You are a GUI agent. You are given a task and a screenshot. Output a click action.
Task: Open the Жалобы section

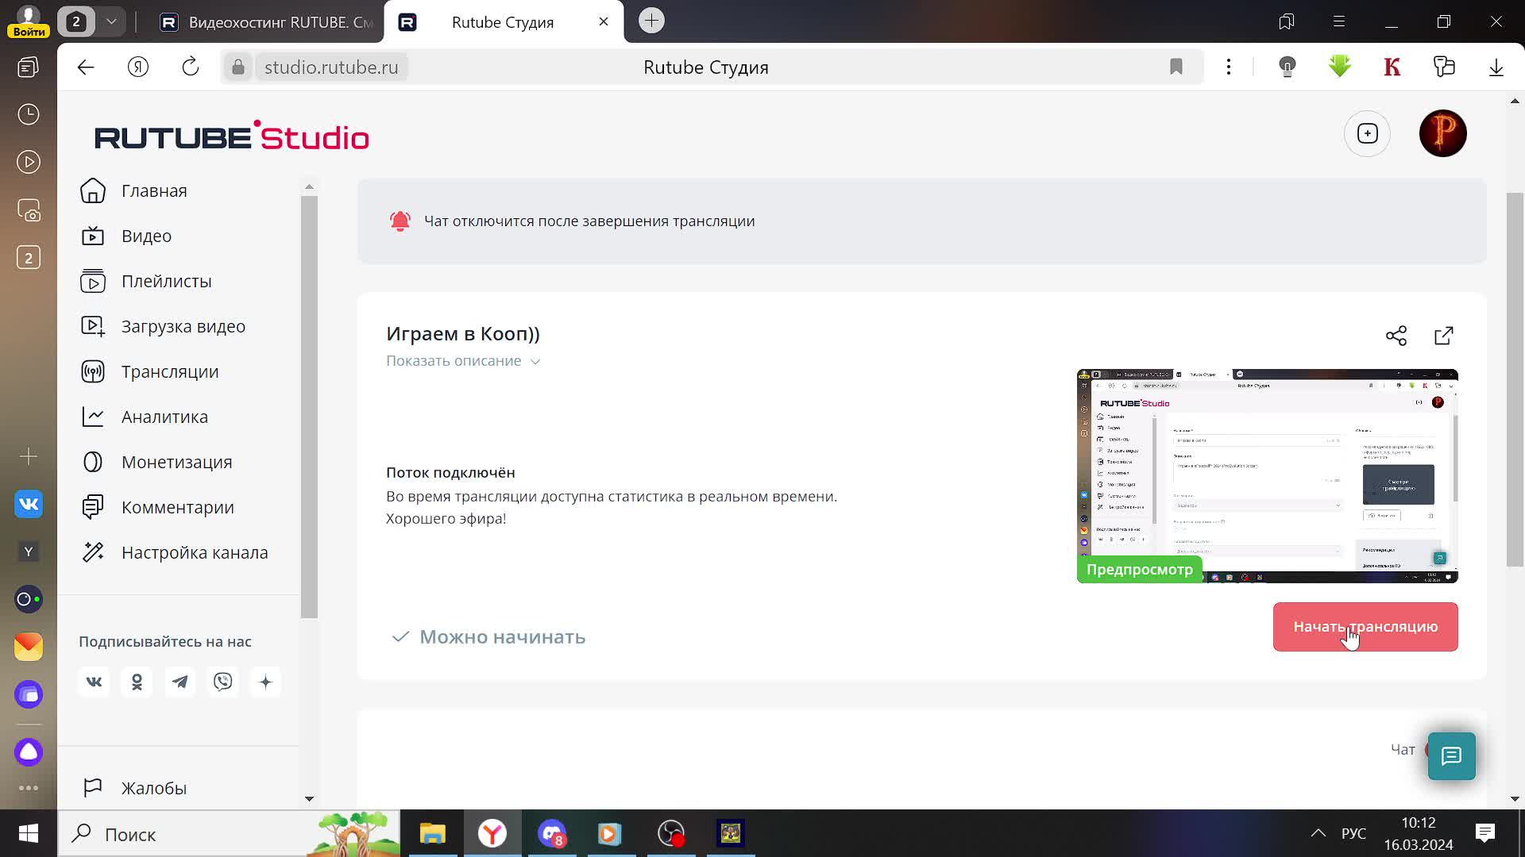[x=153, y=787]
